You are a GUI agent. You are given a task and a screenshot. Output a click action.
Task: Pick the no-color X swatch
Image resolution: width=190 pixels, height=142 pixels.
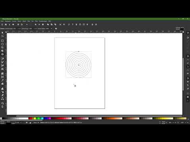1,118
